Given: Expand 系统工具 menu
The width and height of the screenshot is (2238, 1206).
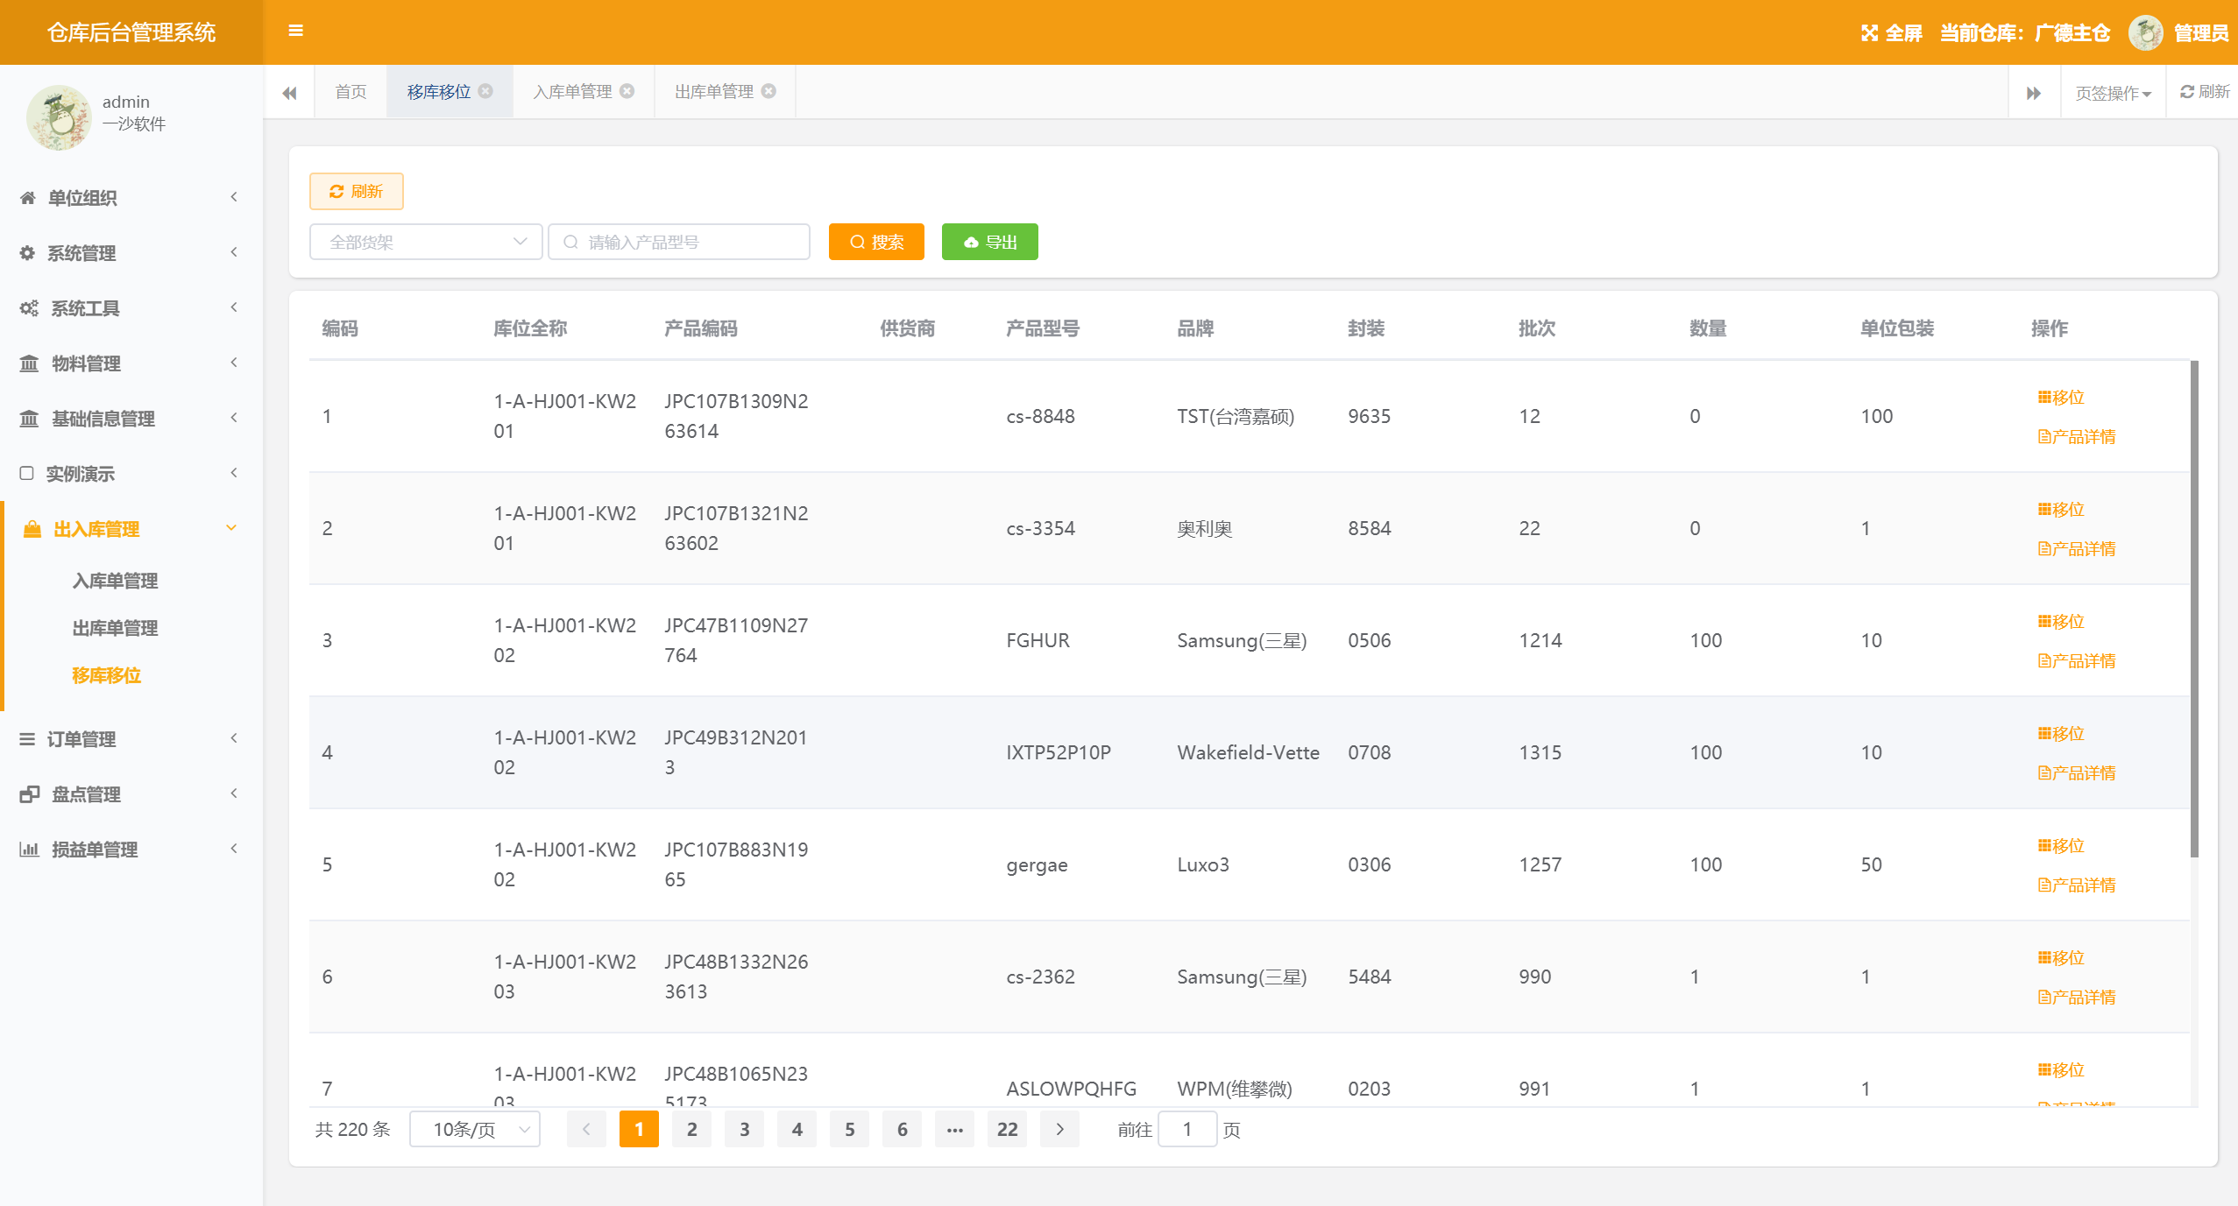Looking at the screenshot, I should tap(131, 308).
